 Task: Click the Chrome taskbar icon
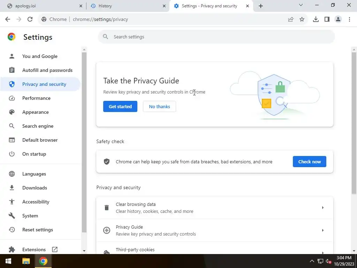coord(43,261)
